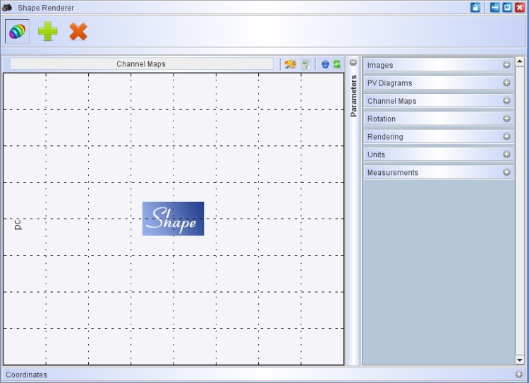
Task: Click the Coordinates label text
Action: pyautogui.click(x=26, y=375)
